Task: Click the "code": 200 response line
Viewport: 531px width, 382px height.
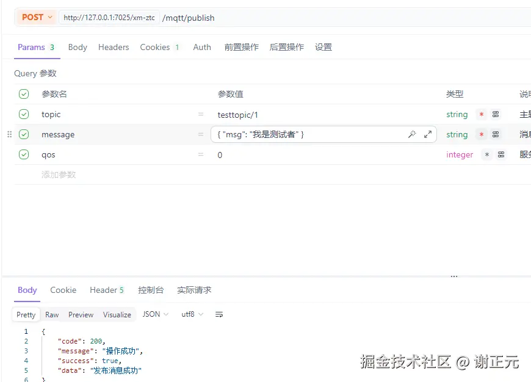Action: click(x=82, y=341)
